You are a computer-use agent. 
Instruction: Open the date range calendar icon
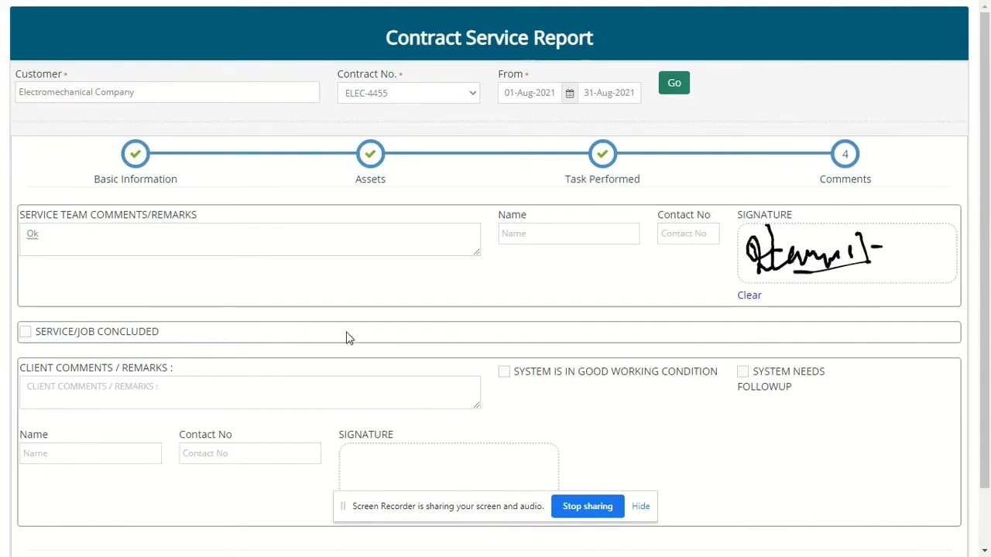570,93
